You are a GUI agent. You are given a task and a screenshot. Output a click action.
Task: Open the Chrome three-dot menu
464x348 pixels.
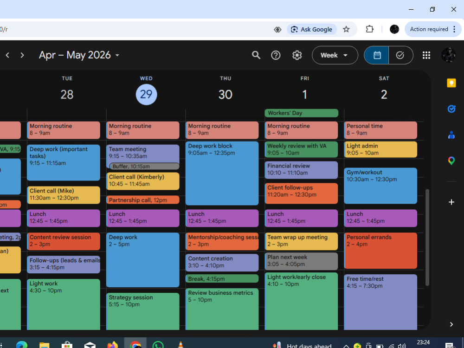tap(454, 29)
